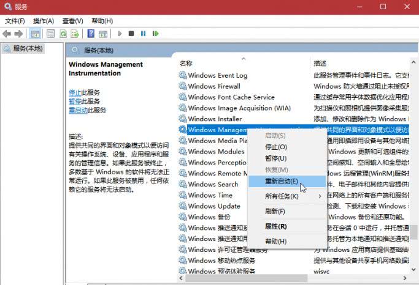Image resolution: width=419 pixels, height=285 pixels.
Task: Click gear icon of Windows Font Cache Service
Action: tap(183, 97)
